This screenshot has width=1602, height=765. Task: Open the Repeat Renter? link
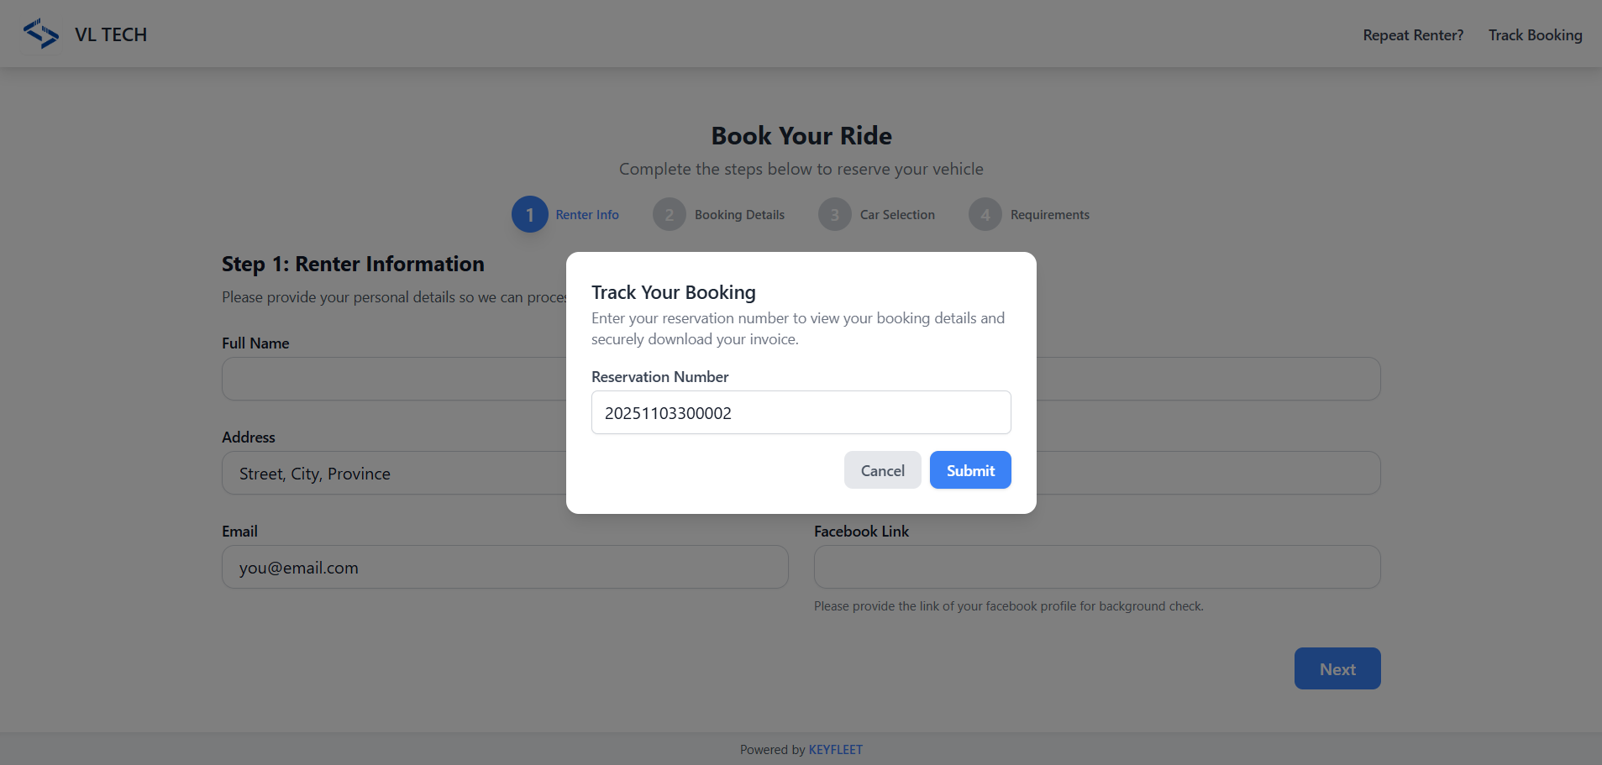pos(1413,35)
